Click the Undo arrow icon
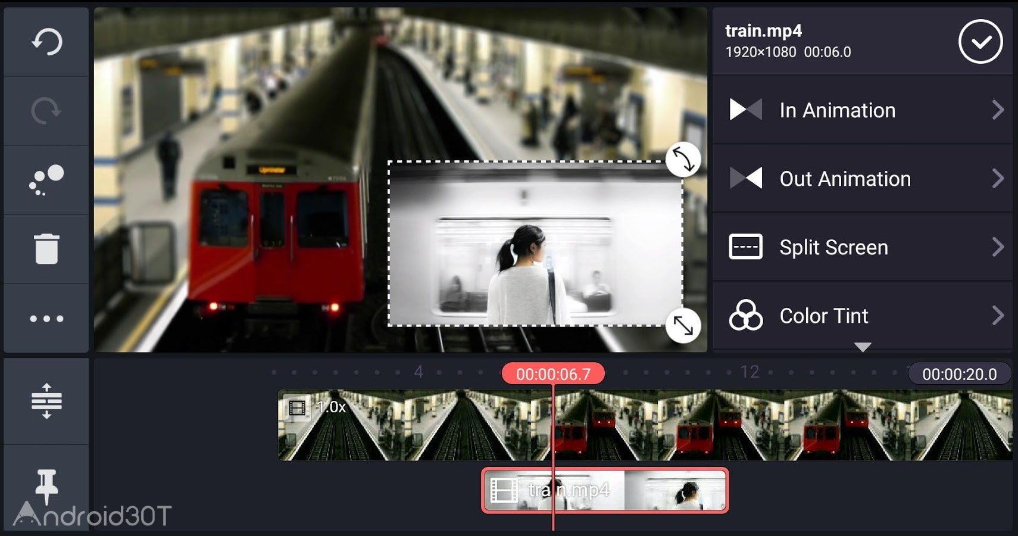This screenshot has width=1018, height=536. click(x=46, y=42)
